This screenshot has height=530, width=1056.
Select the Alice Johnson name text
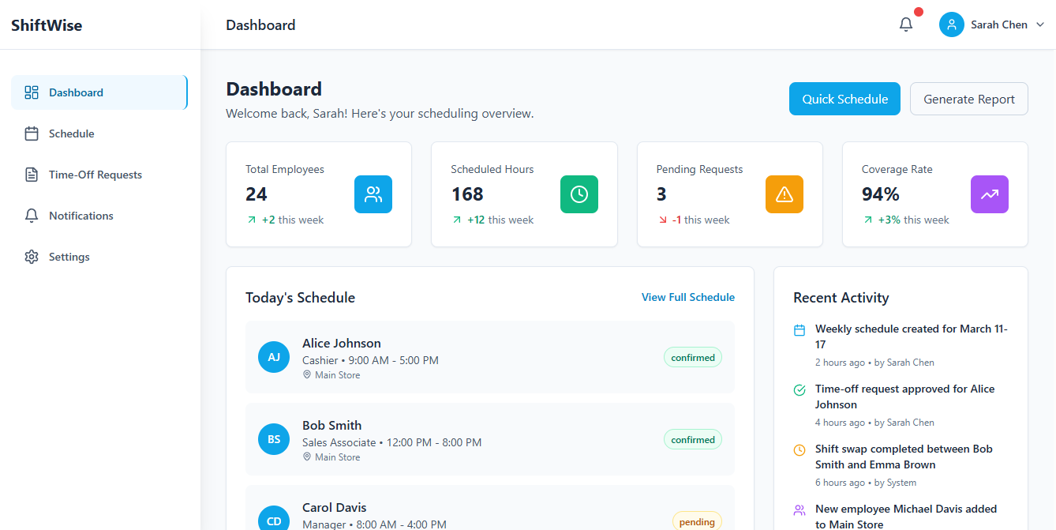(x=342, y=343)
